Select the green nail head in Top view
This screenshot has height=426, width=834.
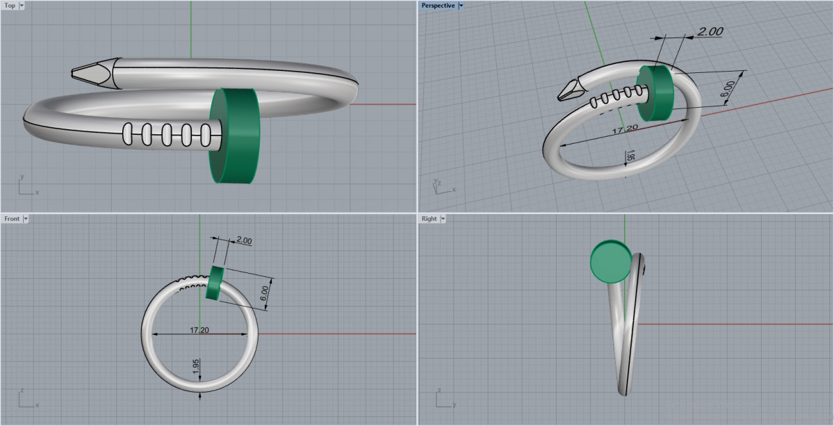point(234,135)
